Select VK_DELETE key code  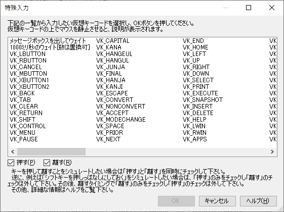click(198, 113)
